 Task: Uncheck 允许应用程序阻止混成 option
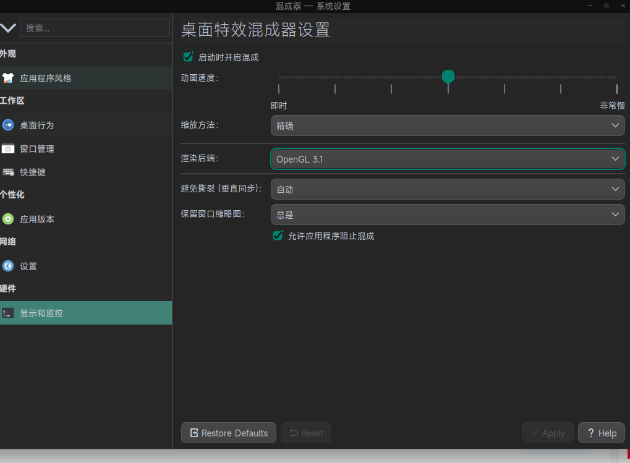point(278,236)
